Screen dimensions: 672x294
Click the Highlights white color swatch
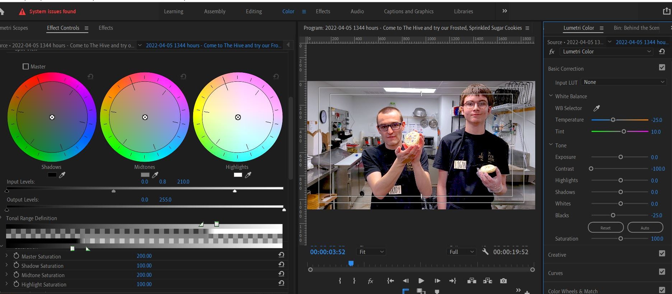tap(238, 175)
